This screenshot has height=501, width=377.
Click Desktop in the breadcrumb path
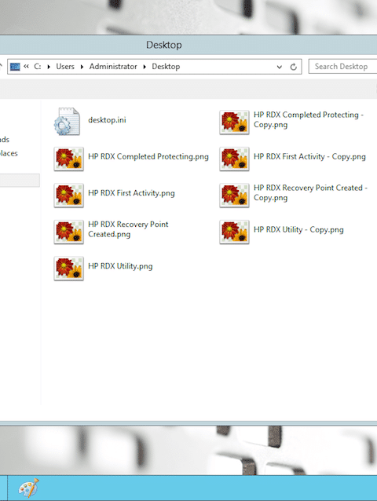click(x=166, y=67)
